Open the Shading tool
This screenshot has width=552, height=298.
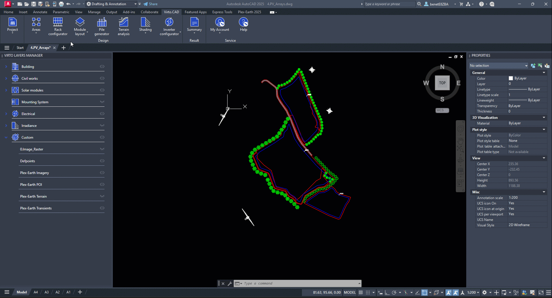pyautogui.click(x=145, y=25)
